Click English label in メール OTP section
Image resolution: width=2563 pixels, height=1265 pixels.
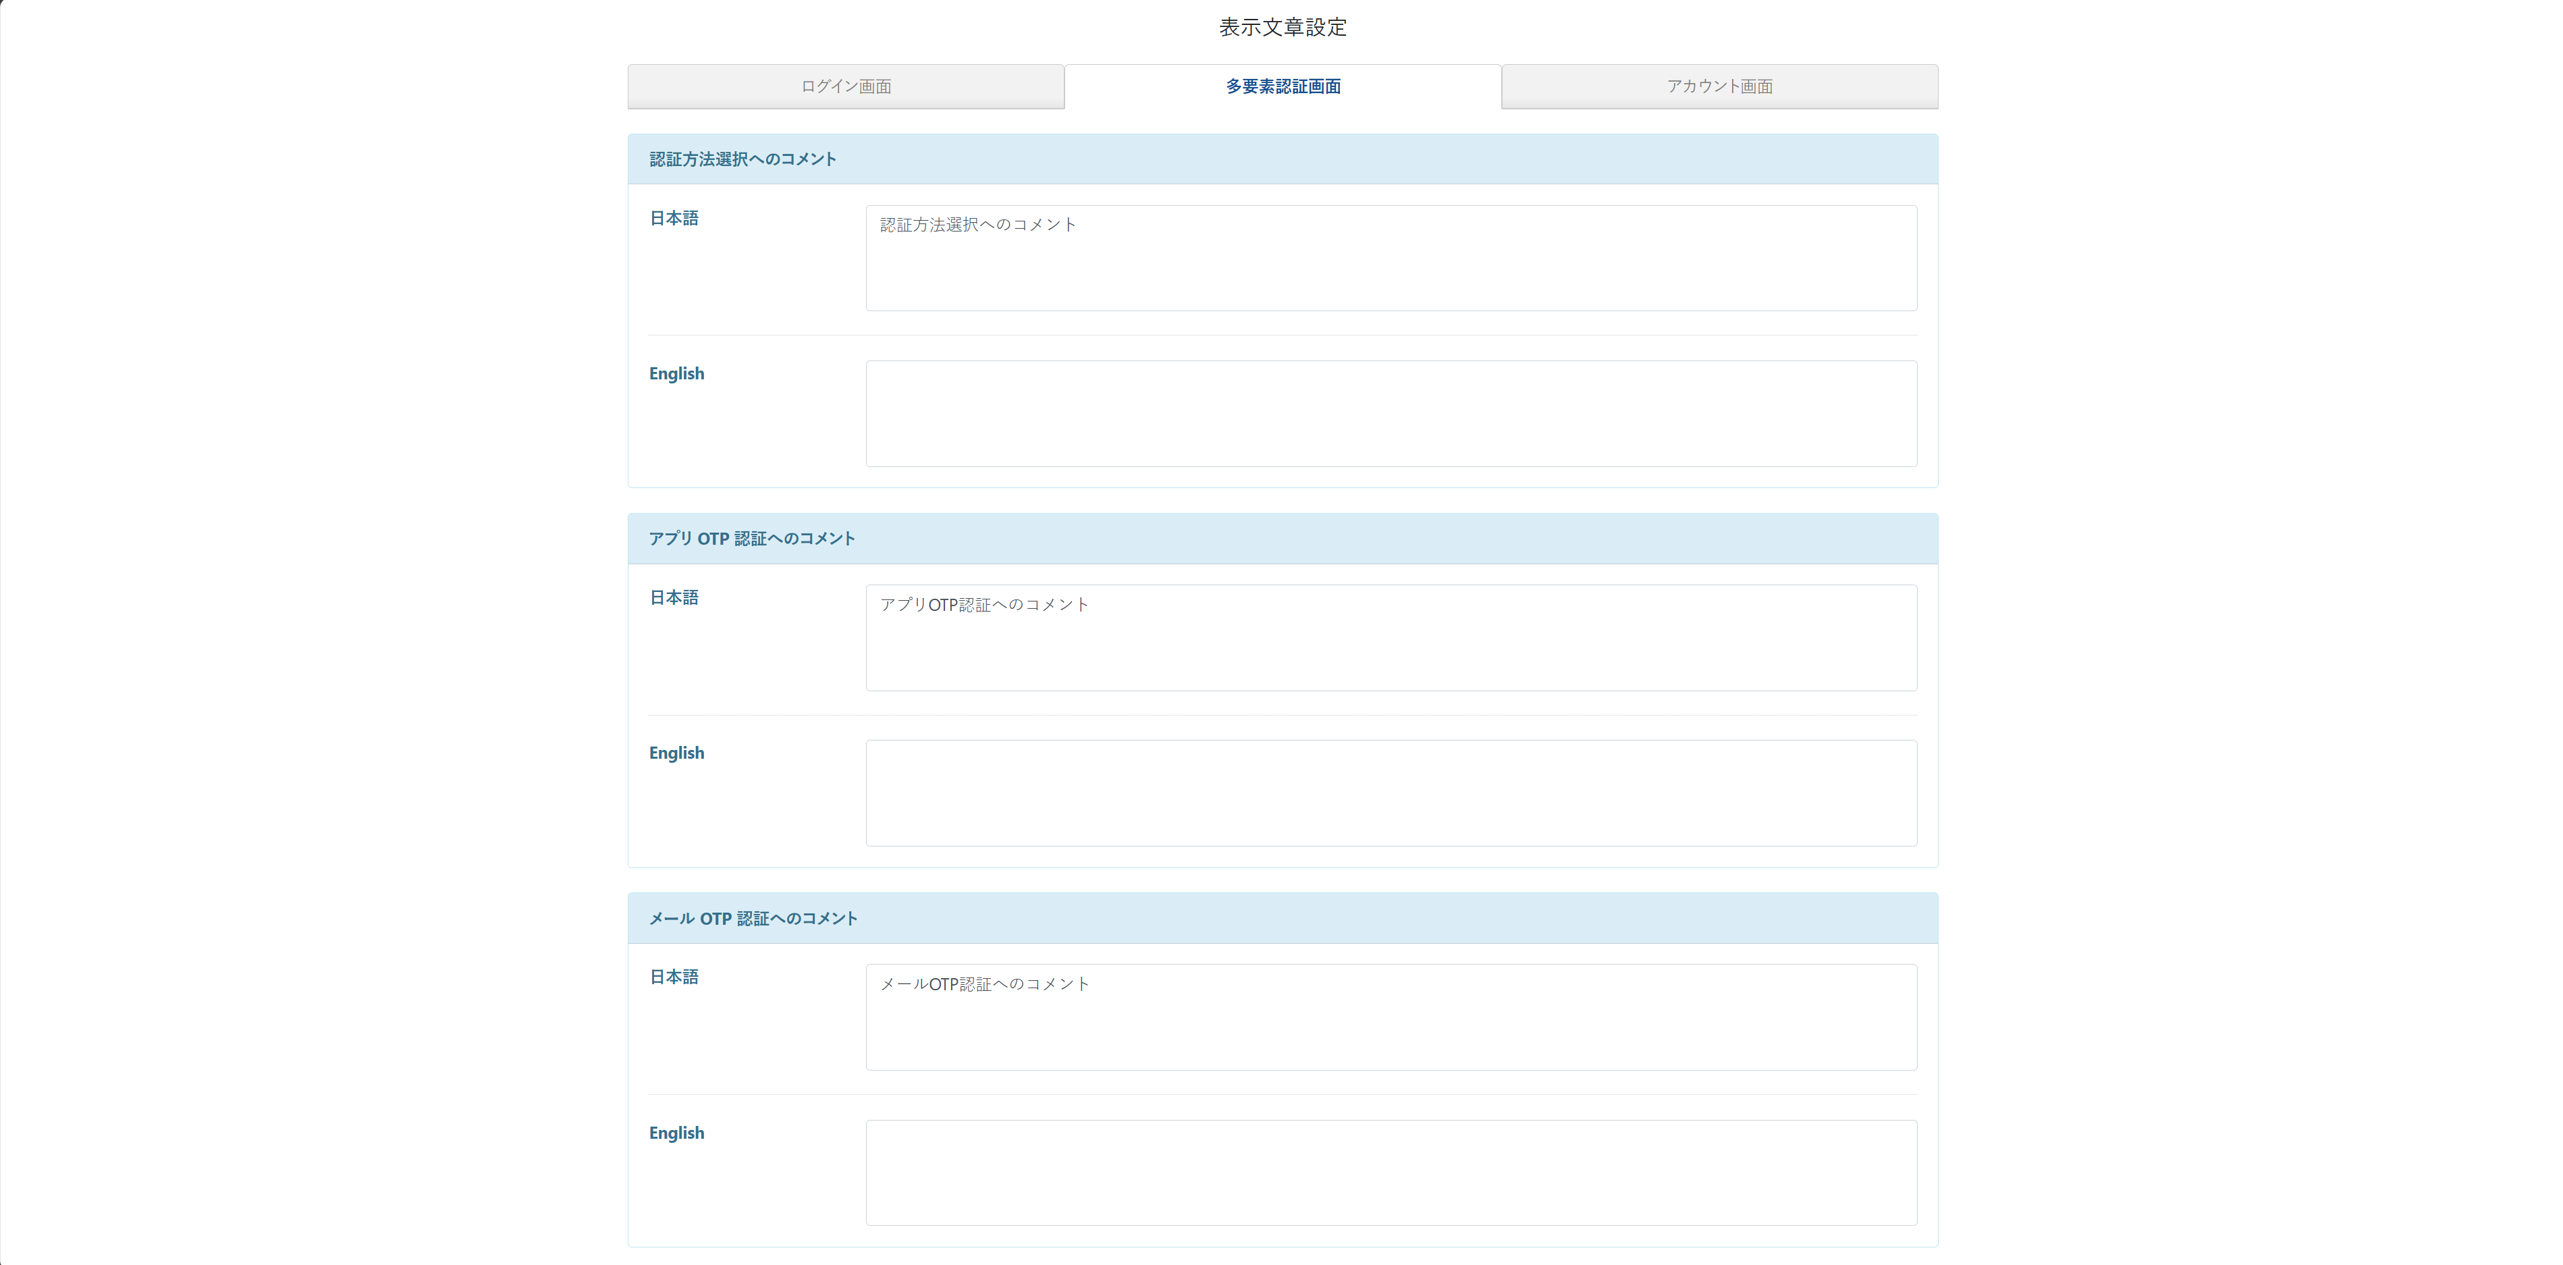pyautogui.click(x=676, y=1133)
